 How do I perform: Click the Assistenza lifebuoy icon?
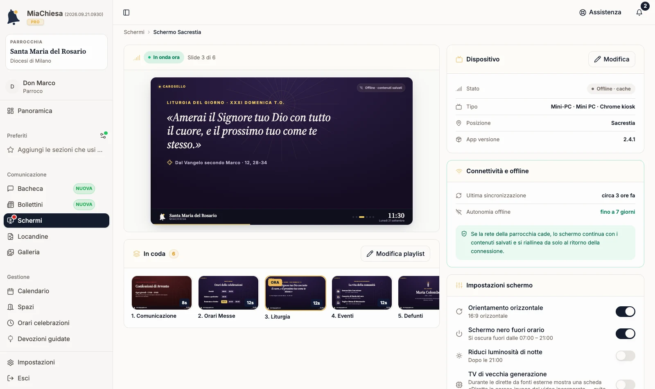(583, 13)
